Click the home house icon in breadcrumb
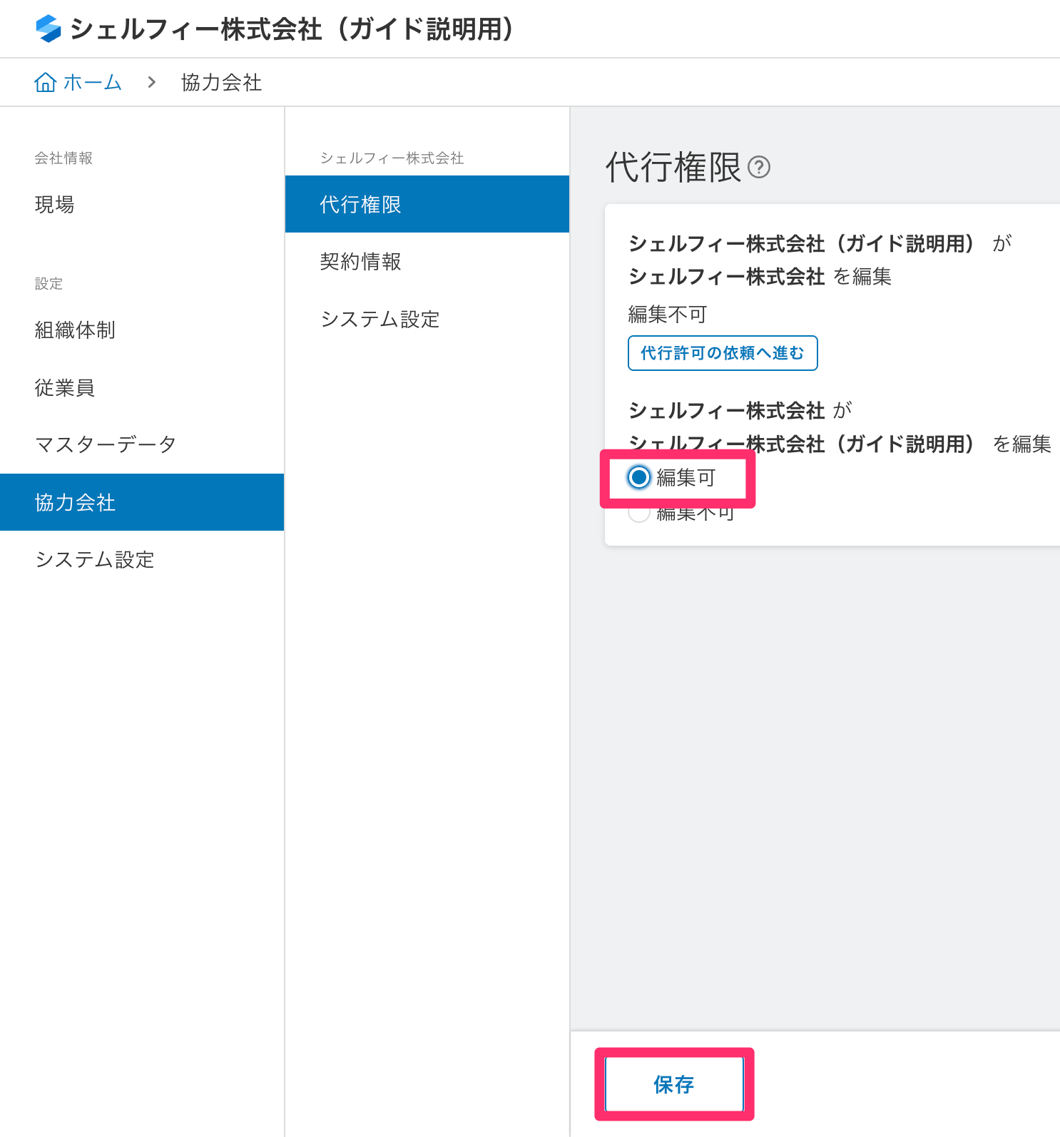The image size is (1060, 1137). click(x=46, y=83)
